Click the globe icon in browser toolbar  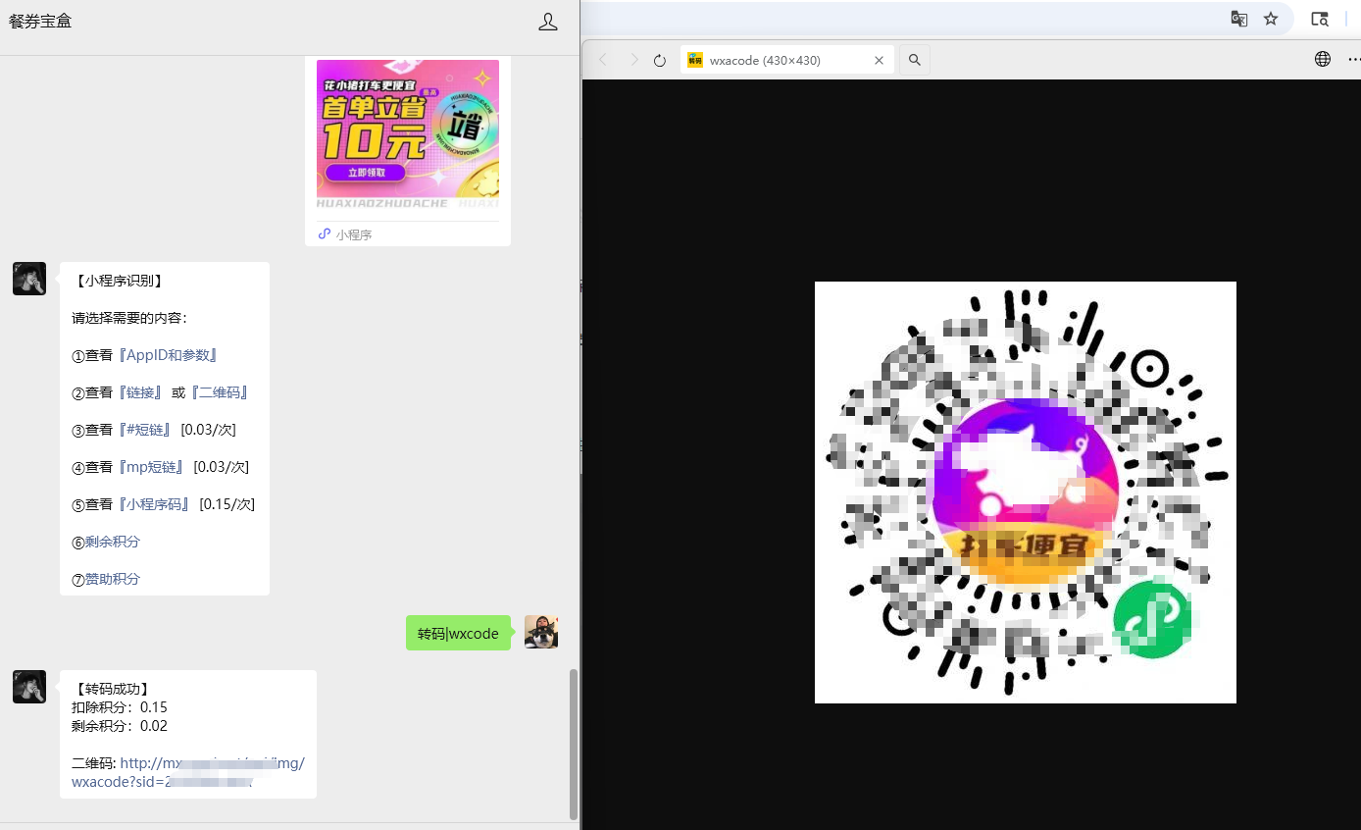[1323, 59]
